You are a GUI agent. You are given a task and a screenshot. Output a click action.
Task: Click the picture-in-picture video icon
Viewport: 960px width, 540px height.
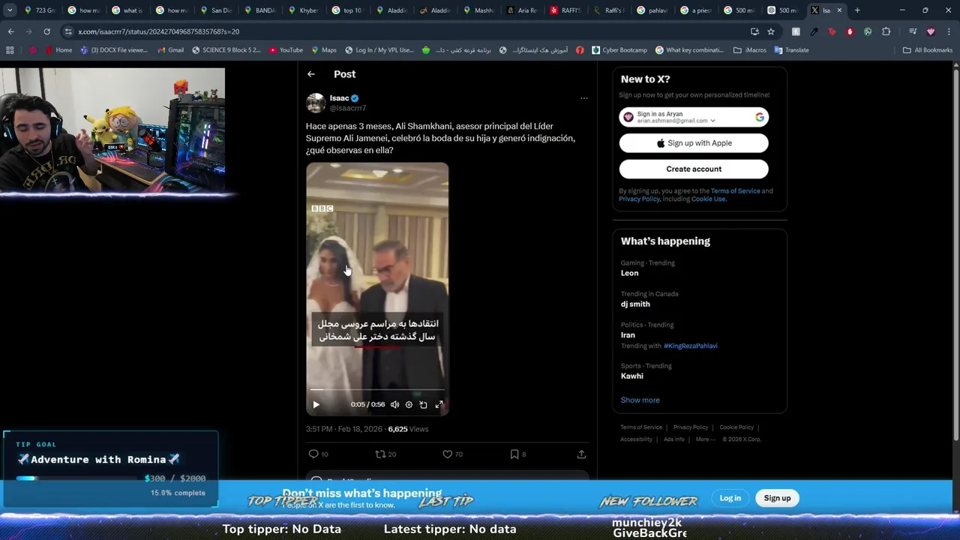423,404
